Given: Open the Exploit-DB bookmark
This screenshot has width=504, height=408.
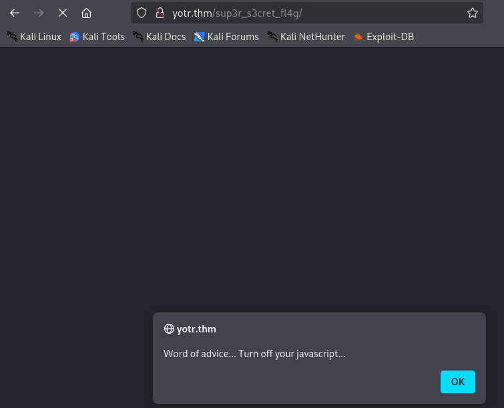Looking at the screenshot, I should click(383, 37).
